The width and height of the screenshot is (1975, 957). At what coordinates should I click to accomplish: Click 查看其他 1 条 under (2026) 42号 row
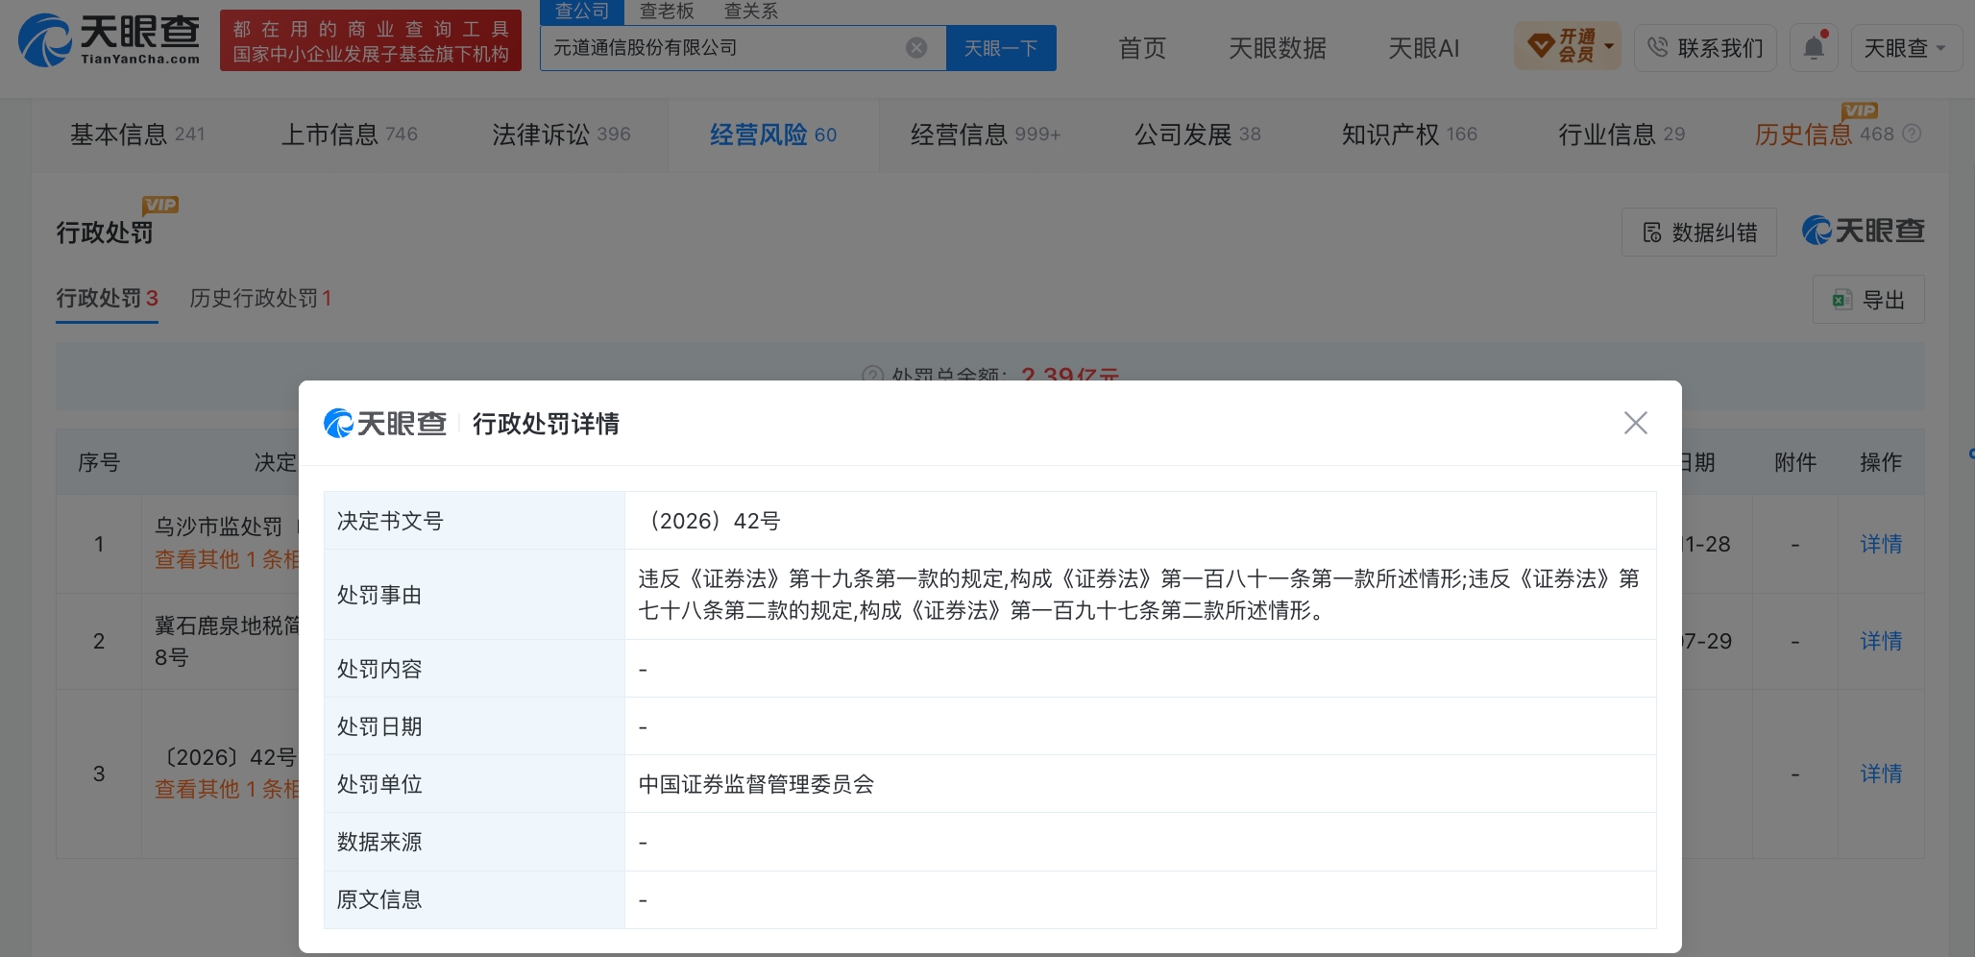pos(227,789)
